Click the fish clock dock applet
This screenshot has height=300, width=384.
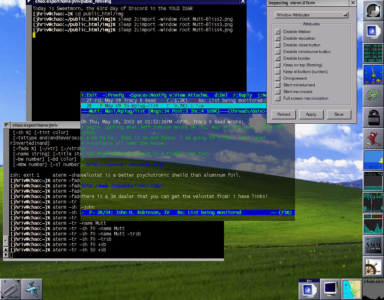(373, 75)
